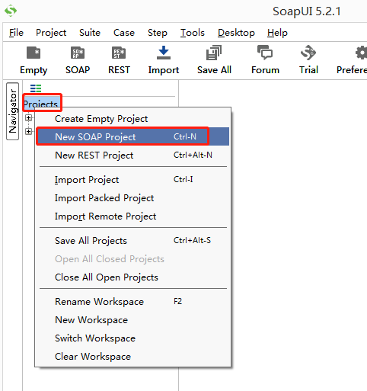Click the Import toolbar icon
The height and width of the screenshot is (391, 367).
164,53
